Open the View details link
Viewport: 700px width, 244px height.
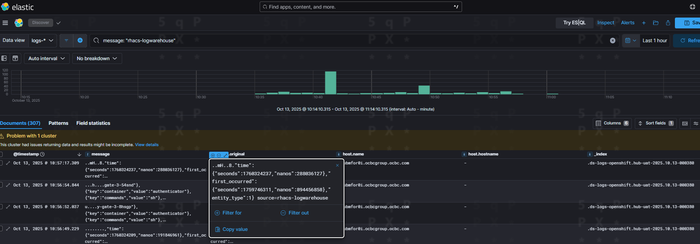pyautogui.click(x=147, y=145)
